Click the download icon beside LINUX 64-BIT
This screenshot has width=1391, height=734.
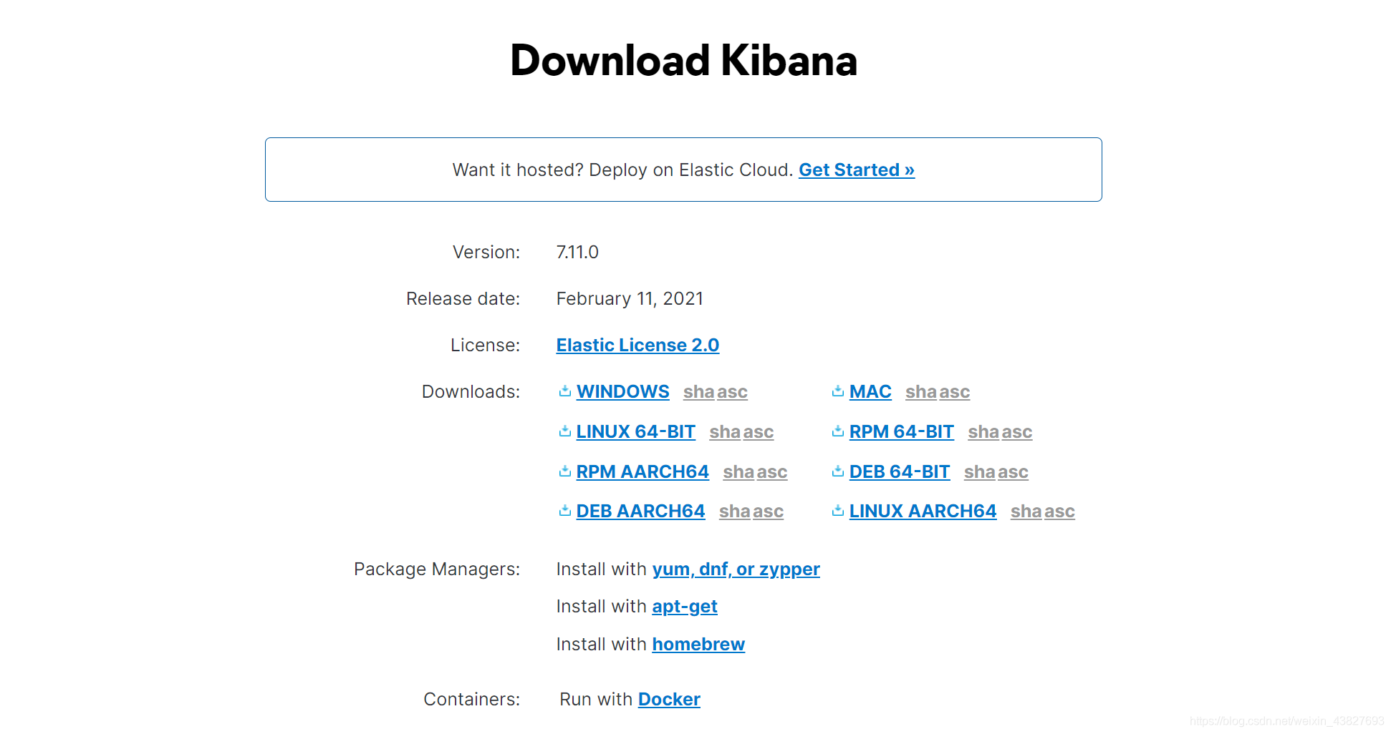point(565,431)
